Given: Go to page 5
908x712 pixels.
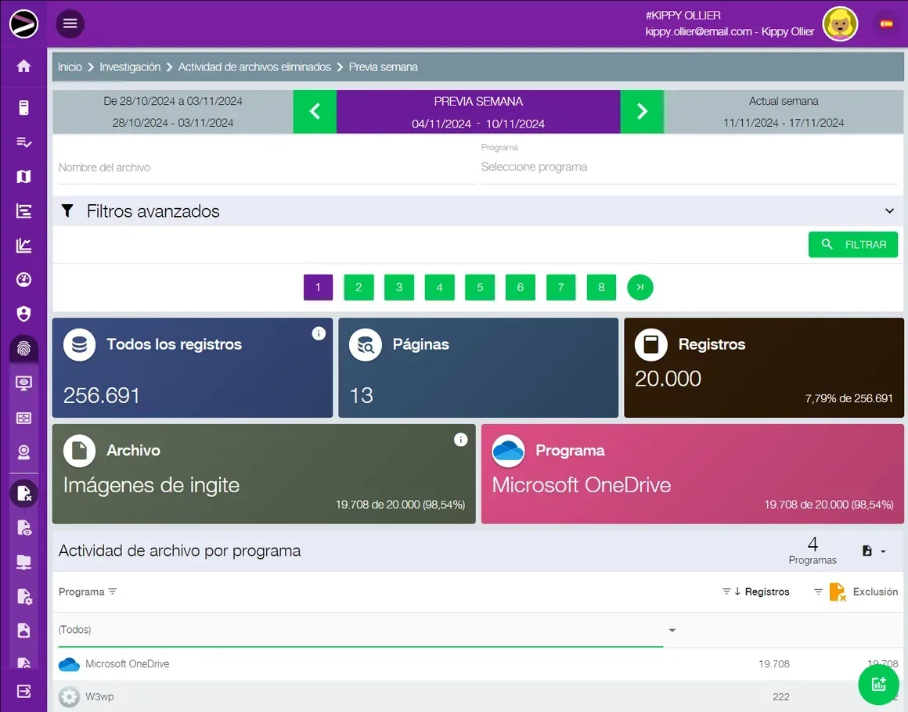Looking at the screenshot, I should coord(480,287).
